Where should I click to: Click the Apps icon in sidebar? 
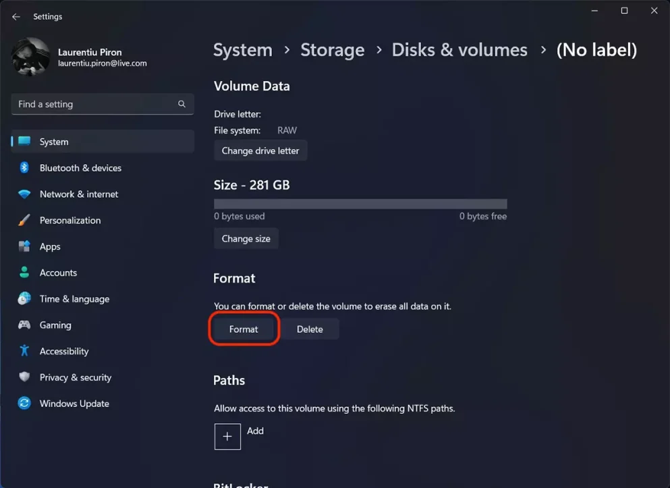point(25,247)
